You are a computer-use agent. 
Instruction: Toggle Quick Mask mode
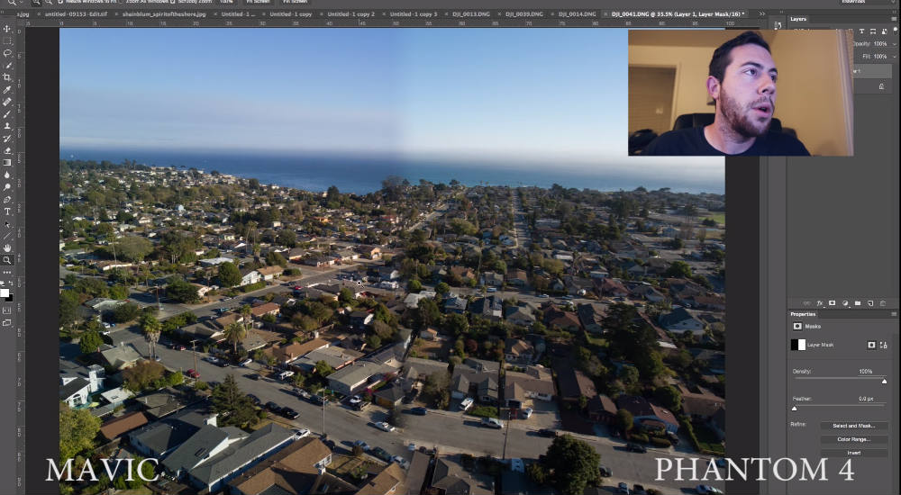[x=7, y=310]
